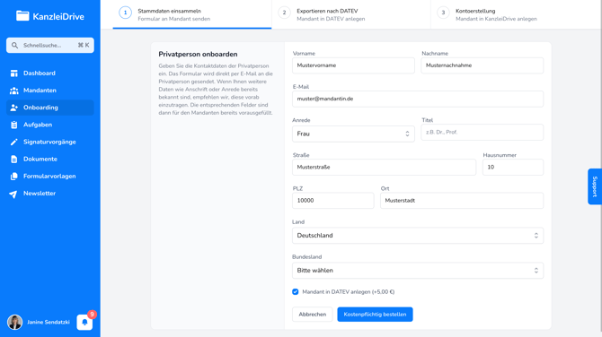602x337 pixels.
Task: Click the Dokumente file icon
Action: point(14,160)
